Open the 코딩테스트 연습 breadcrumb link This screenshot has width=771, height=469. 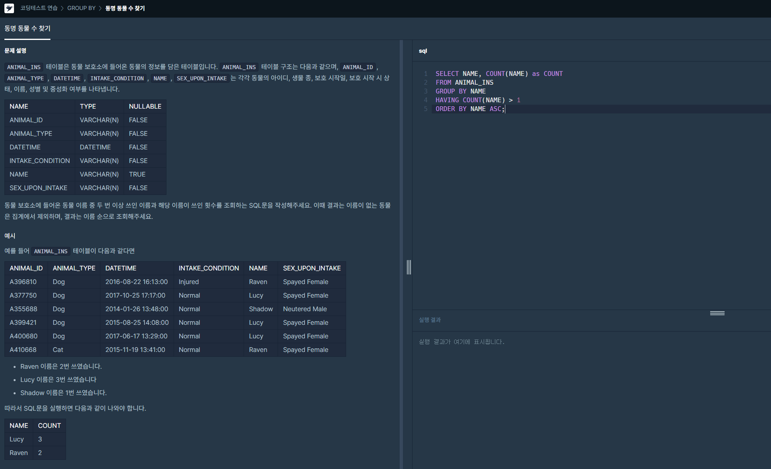(x=39, y=8)
